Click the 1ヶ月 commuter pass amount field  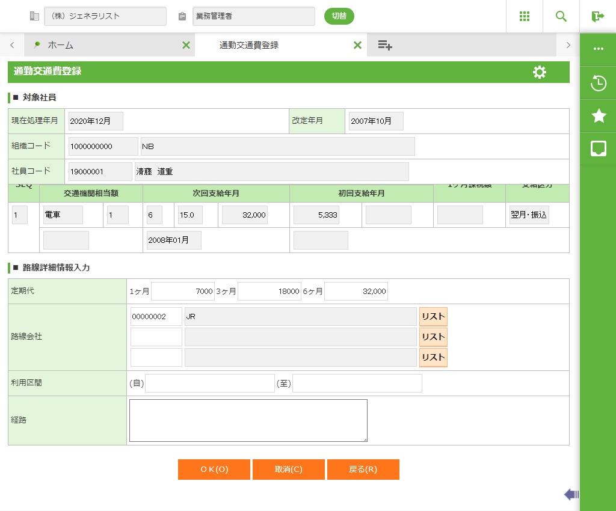(183, 292)
